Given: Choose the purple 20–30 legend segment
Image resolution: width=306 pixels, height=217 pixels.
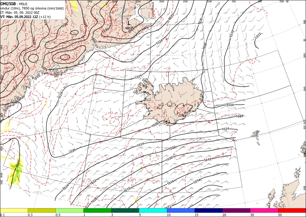Looking at the screenshot, I should tap(236, 210).
